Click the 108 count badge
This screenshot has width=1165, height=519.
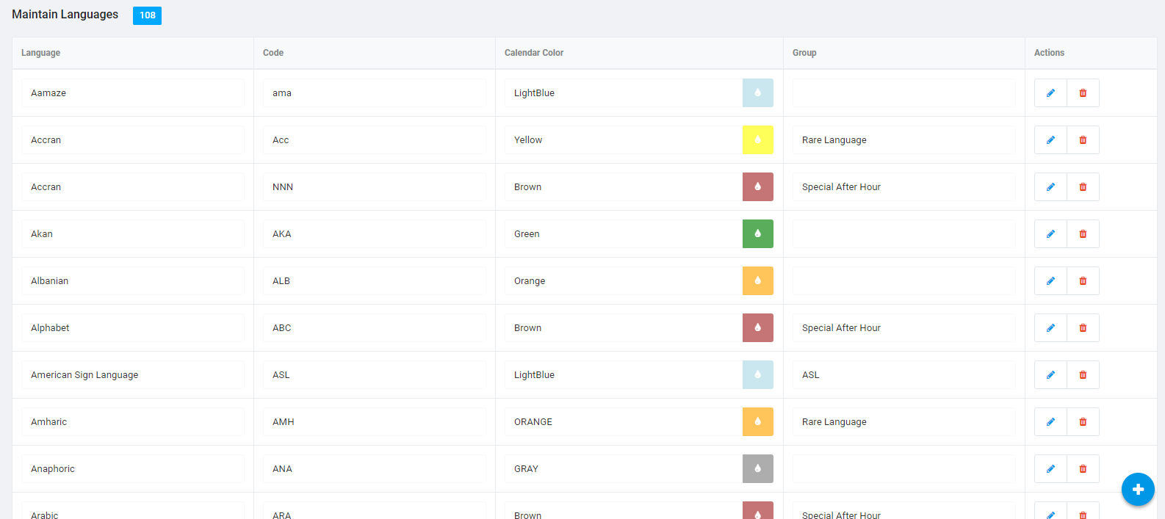click(147, 15)
